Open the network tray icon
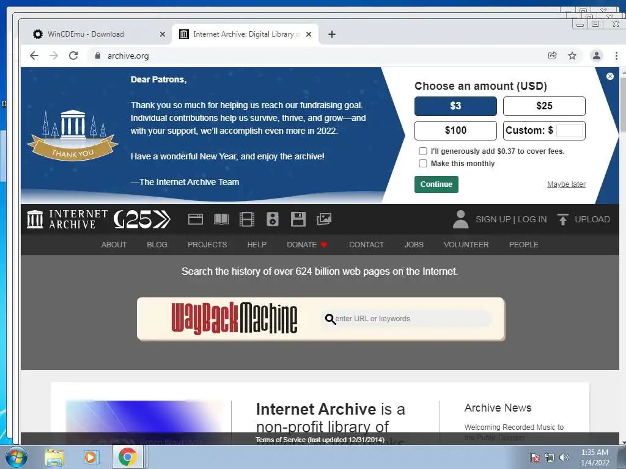 550,457
